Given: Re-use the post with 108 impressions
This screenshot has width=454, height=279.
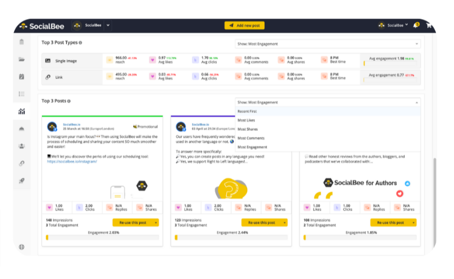Looking at the screenshot, I should 390,222.
